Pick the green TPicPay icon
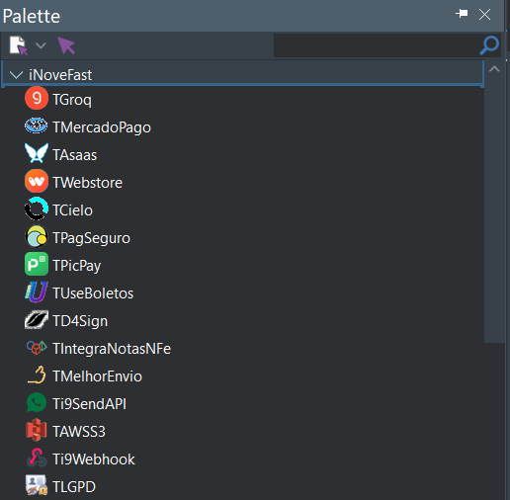Viewport: 510px width, 500px height. pyautogui.click(x=37, y=264)
